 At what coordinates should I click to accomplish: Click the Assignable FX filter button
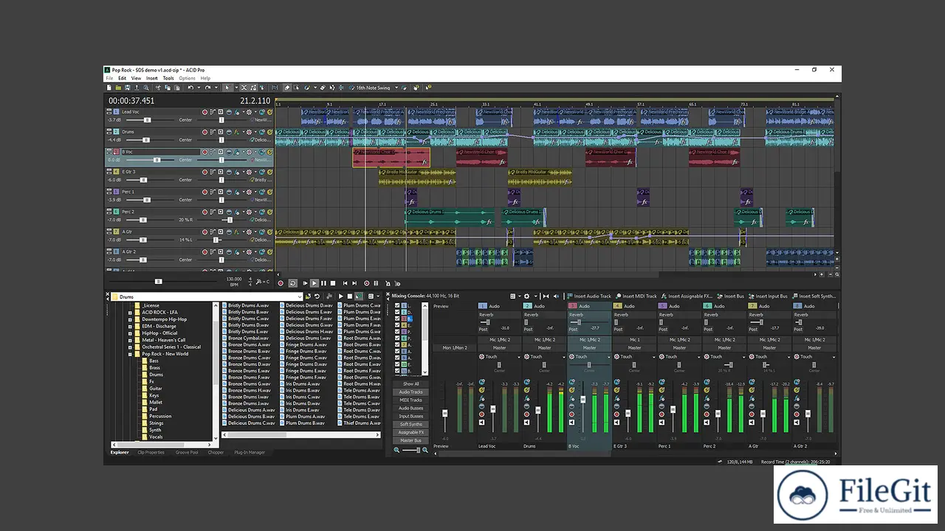(410, 433)
